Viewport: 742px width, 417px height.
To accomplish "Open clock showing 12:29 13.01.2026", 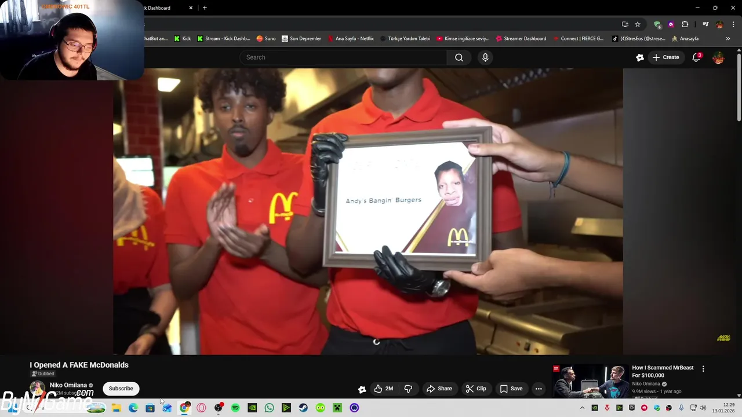I will tap(723, 408).
